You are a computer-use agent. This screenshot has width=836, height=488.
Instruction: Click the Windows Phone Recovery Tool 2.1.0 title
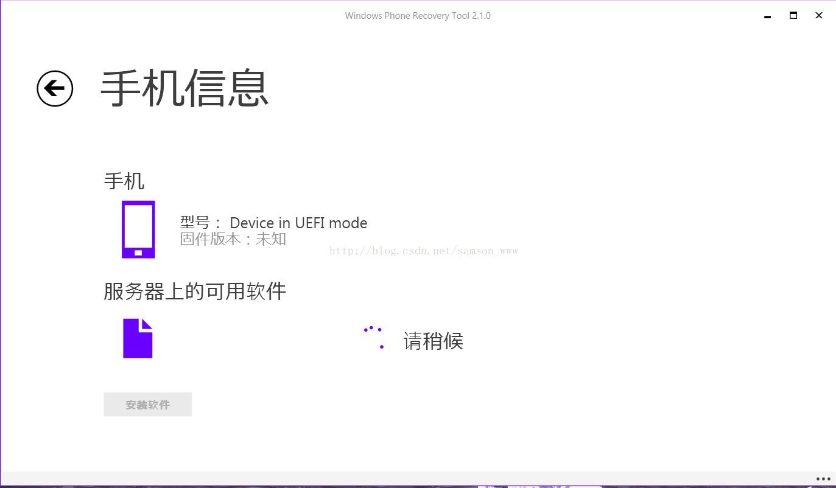pos(418,16)
